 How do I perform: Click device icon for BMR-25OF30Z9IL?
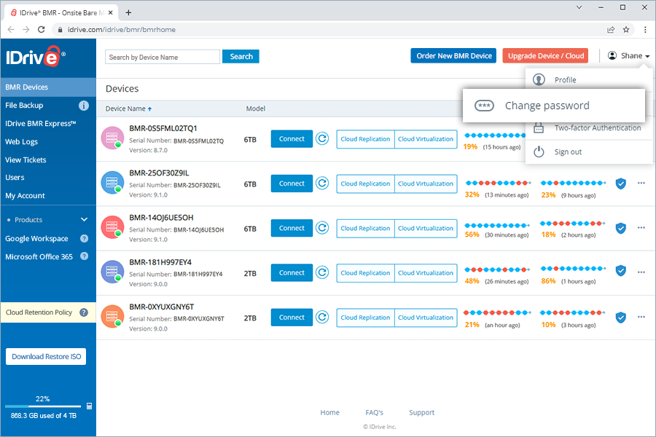(112, 183)
